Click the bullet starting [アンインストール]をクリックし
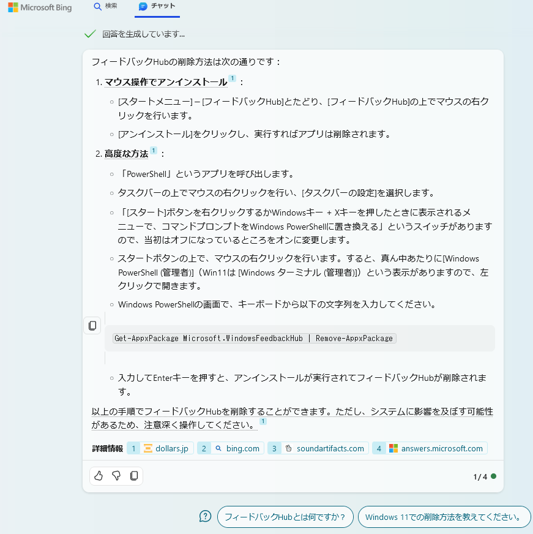The width and height of the screenshot is (533, 534). pos(254,134)
